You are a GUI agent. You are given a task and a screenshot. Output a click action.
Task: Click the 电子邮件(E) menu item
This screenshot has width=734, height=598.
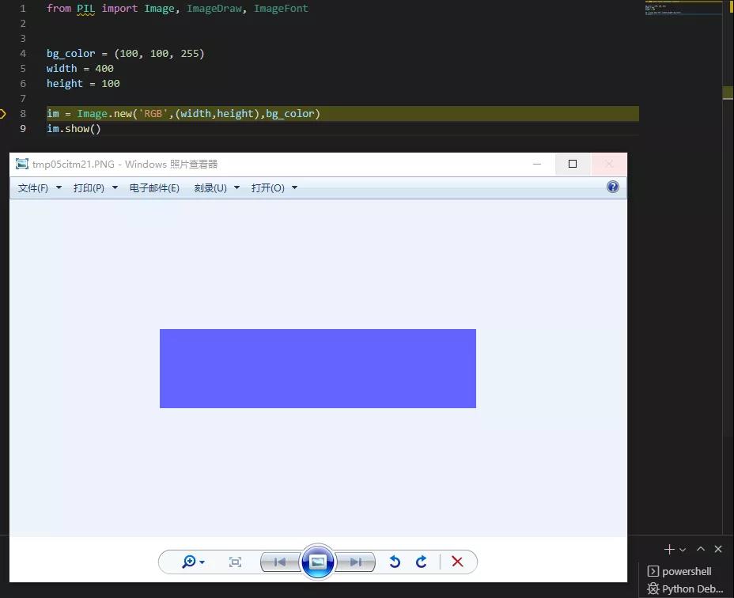(x=154, y=187)
